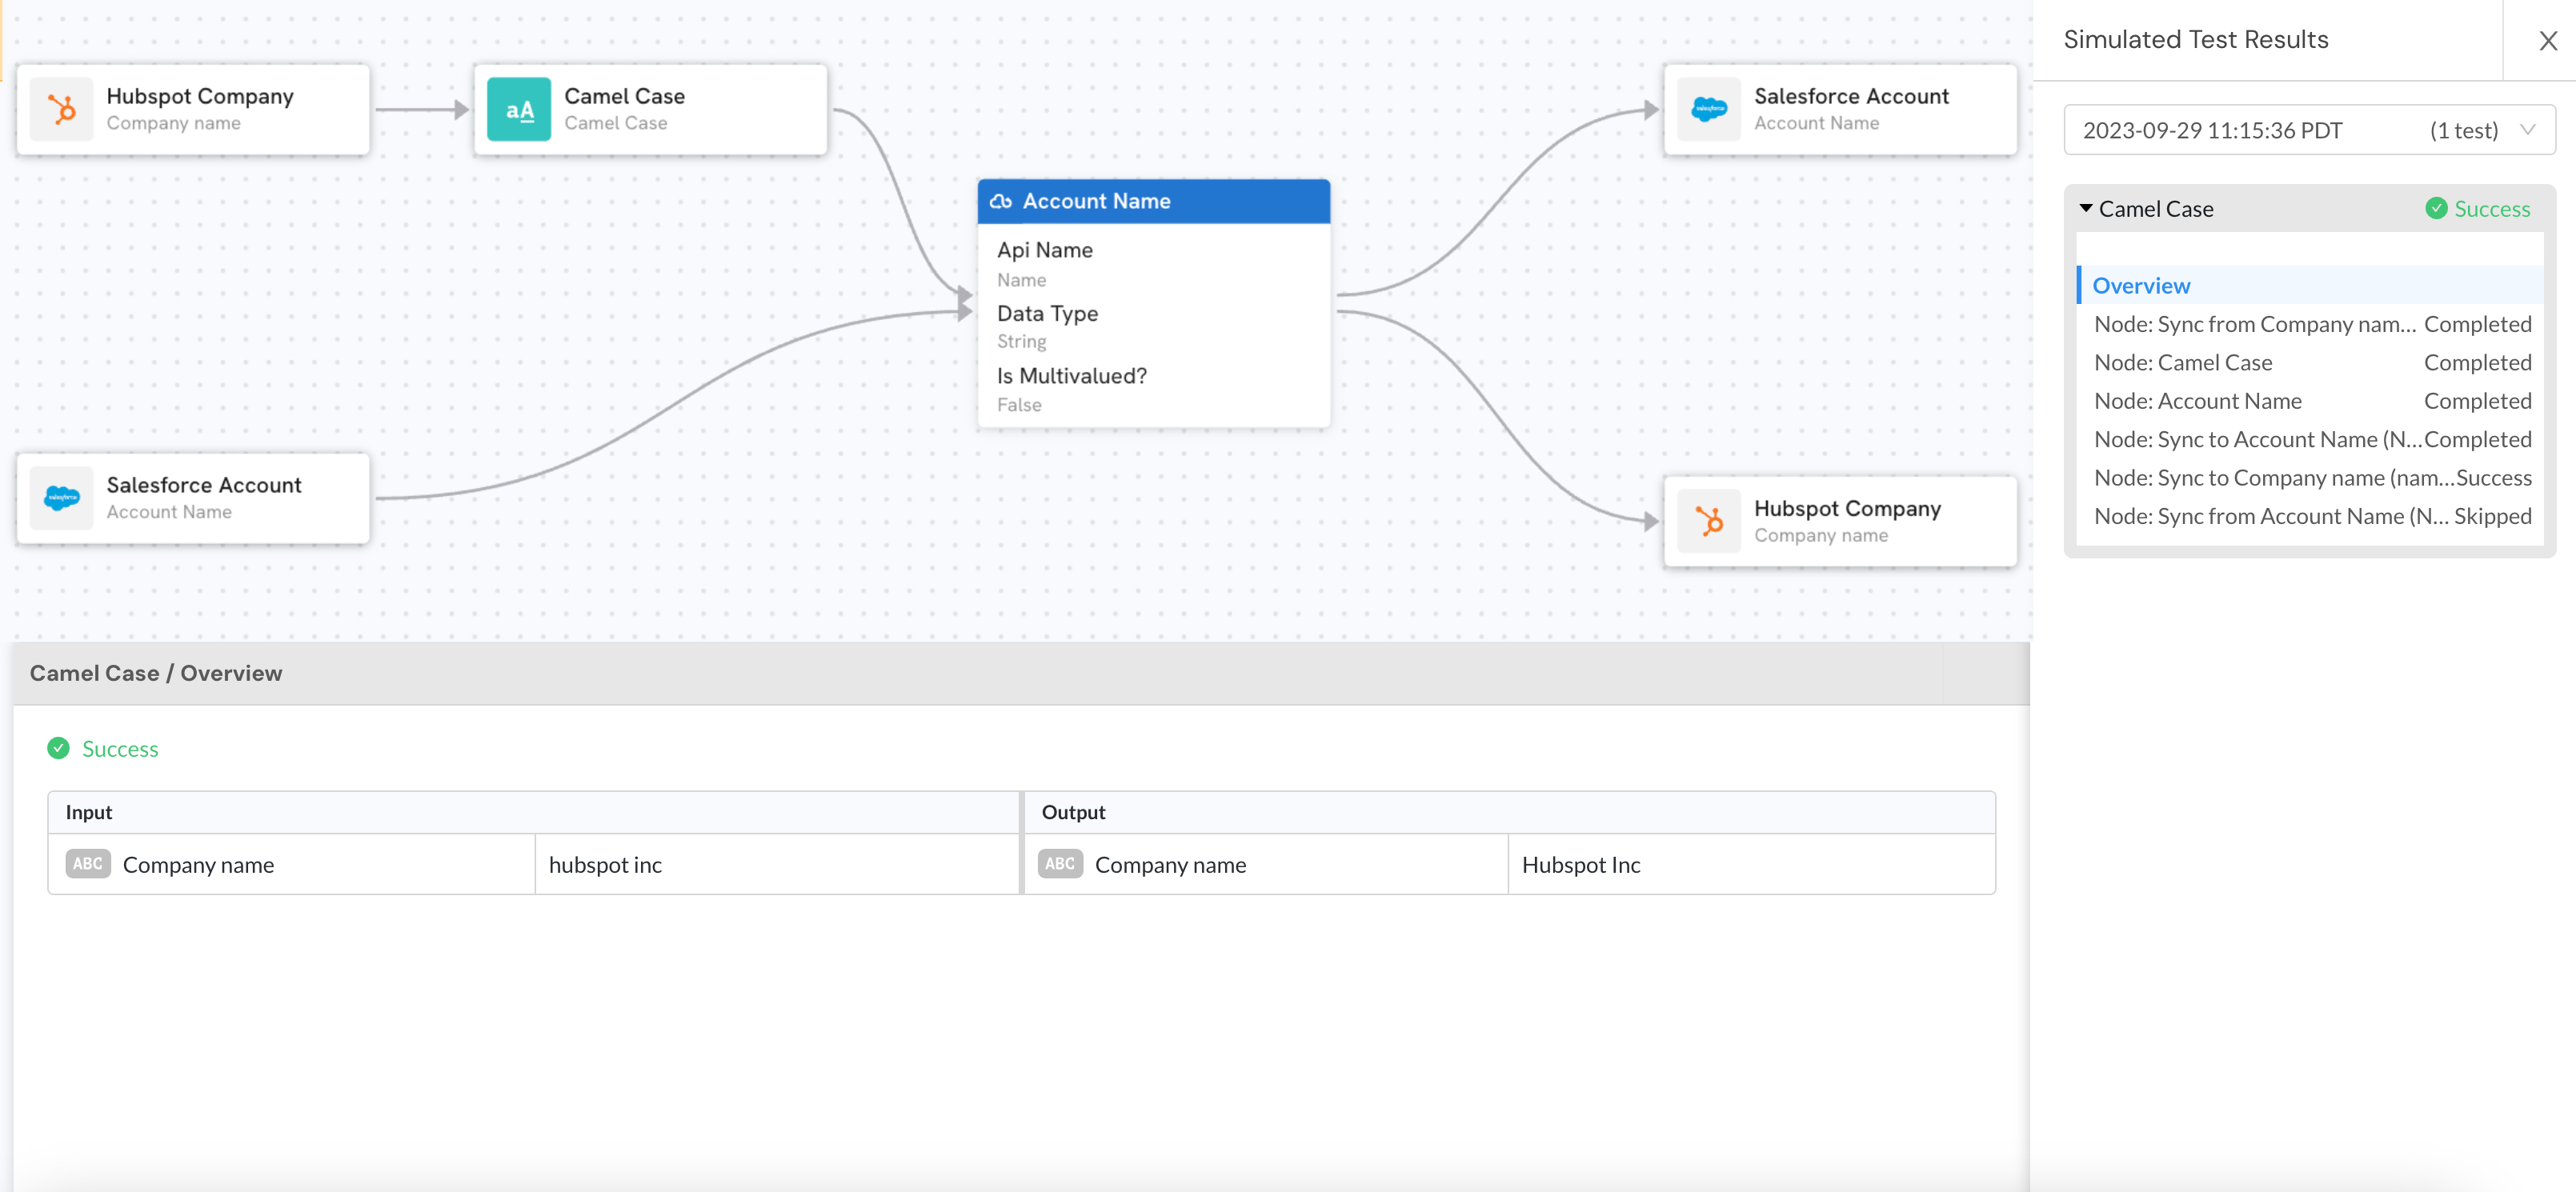Select top-right Salesforce Account node title
This screenshot has height=1192, width=2576.
(1851, 96)
